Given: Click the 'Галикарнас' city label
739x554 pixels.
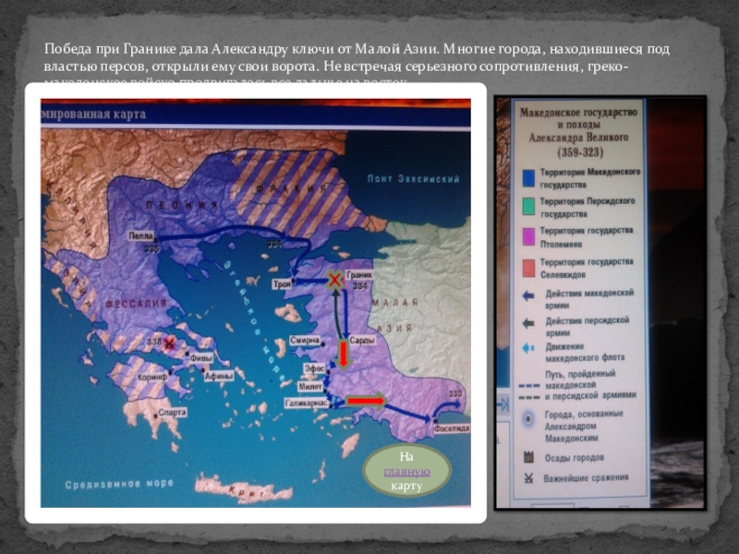Looking at the screenshot, I should [x=307, y=403].
